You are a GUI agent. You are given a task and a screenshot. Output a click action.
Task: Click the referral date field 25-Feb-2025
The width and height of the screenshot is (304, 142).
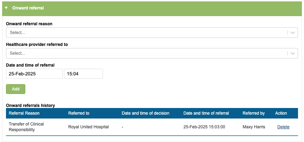point(34,74)
